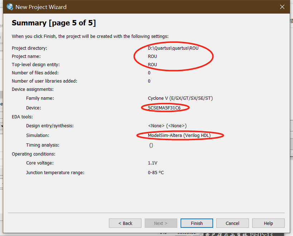Close the New Project Wizard window
The height and width of the screenshot is (236, 293).
tap(282, 7)
